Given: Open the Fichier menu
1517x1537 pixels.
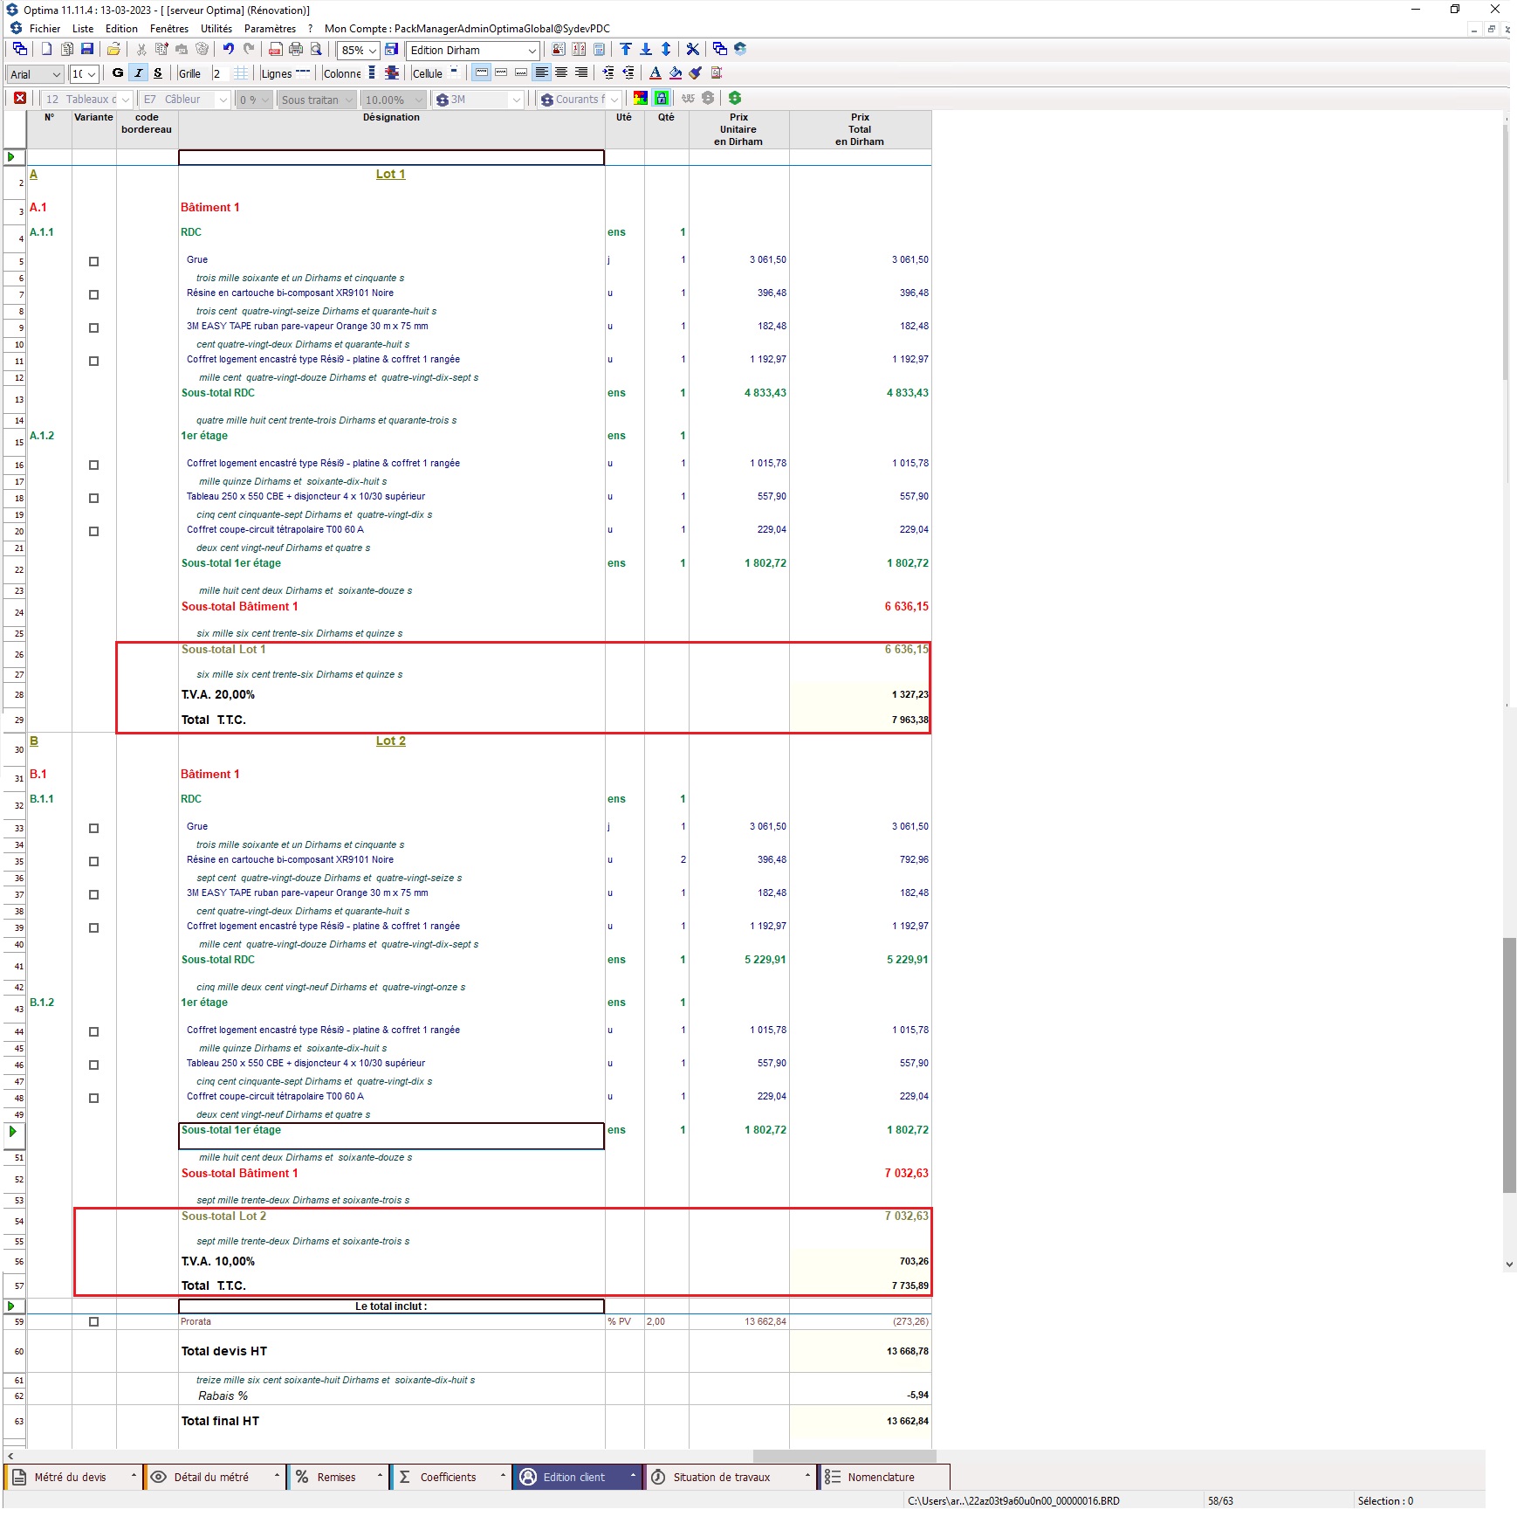Looking at the screenshot, I should pos(45,29).
